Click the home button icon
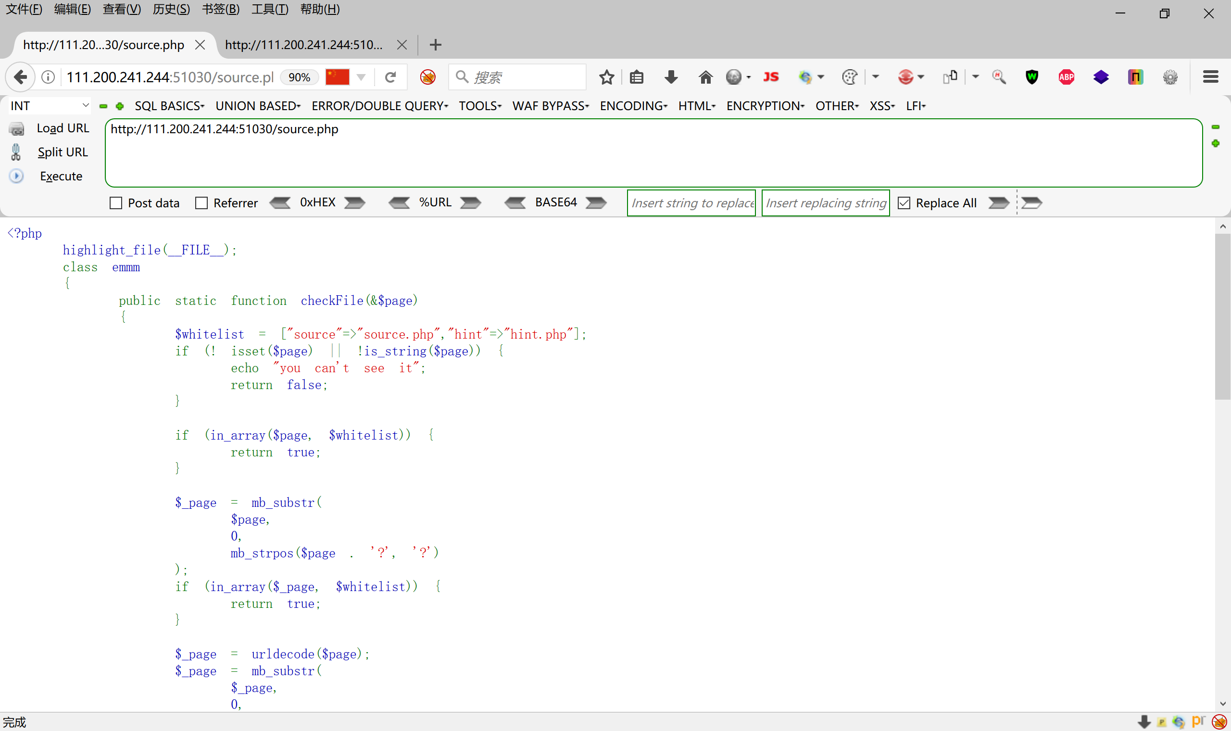Viewport: 1231px width, 731px height. click(x=705, y=76)
